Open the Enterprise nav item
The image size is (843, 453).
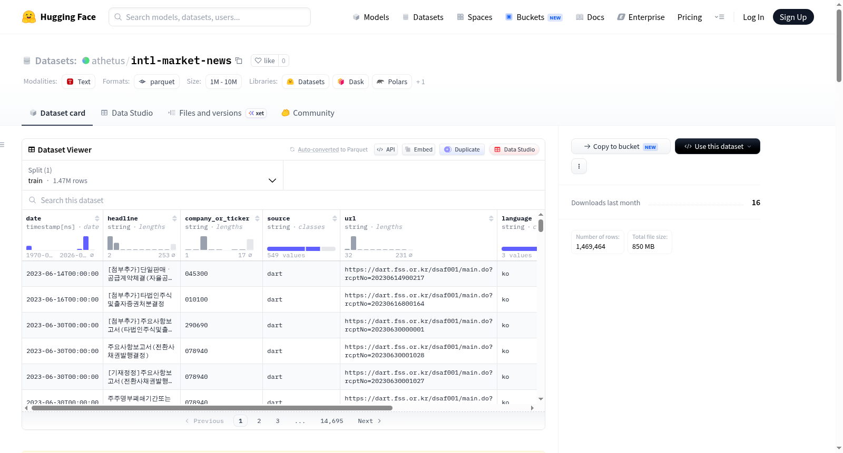[641, 17]
